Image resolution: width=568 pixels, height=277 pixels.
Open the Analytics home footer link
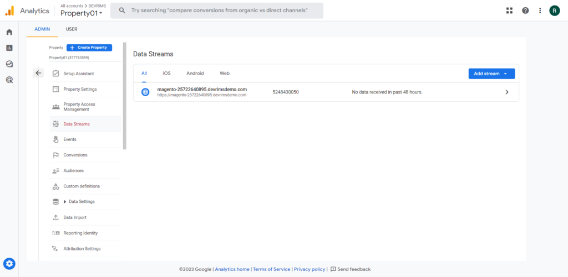click(232, 269)
